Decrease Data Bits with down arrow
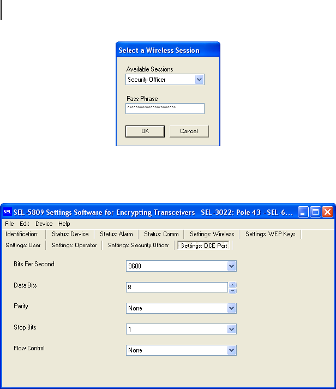 232,290
